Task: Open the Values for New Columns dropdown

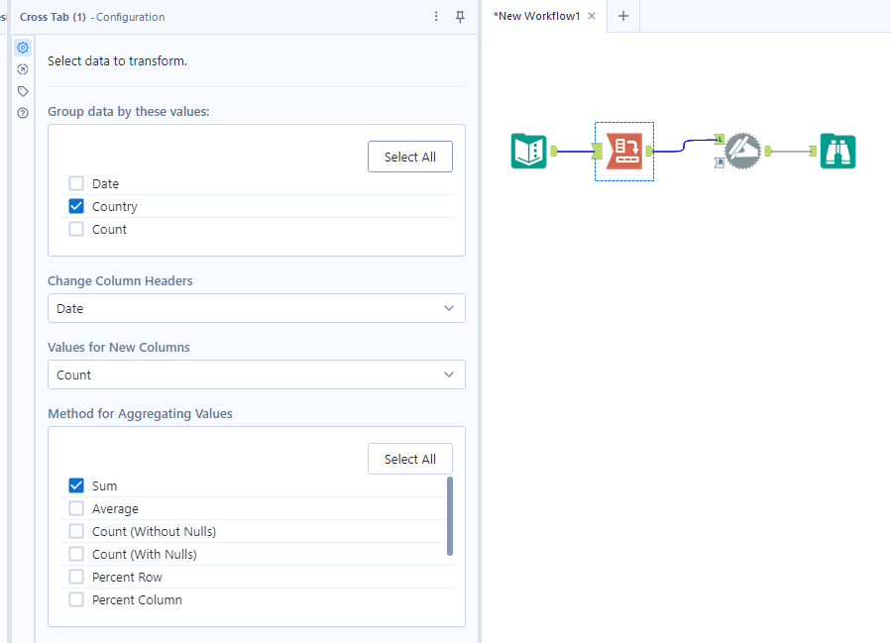Action: click(x=256, y=375)
